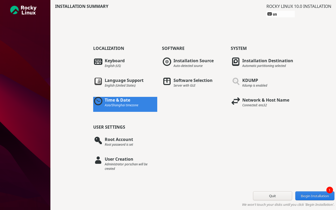Open Installation Destination title text
Screen dimensions: 336x210
click(x=267, y=61)
